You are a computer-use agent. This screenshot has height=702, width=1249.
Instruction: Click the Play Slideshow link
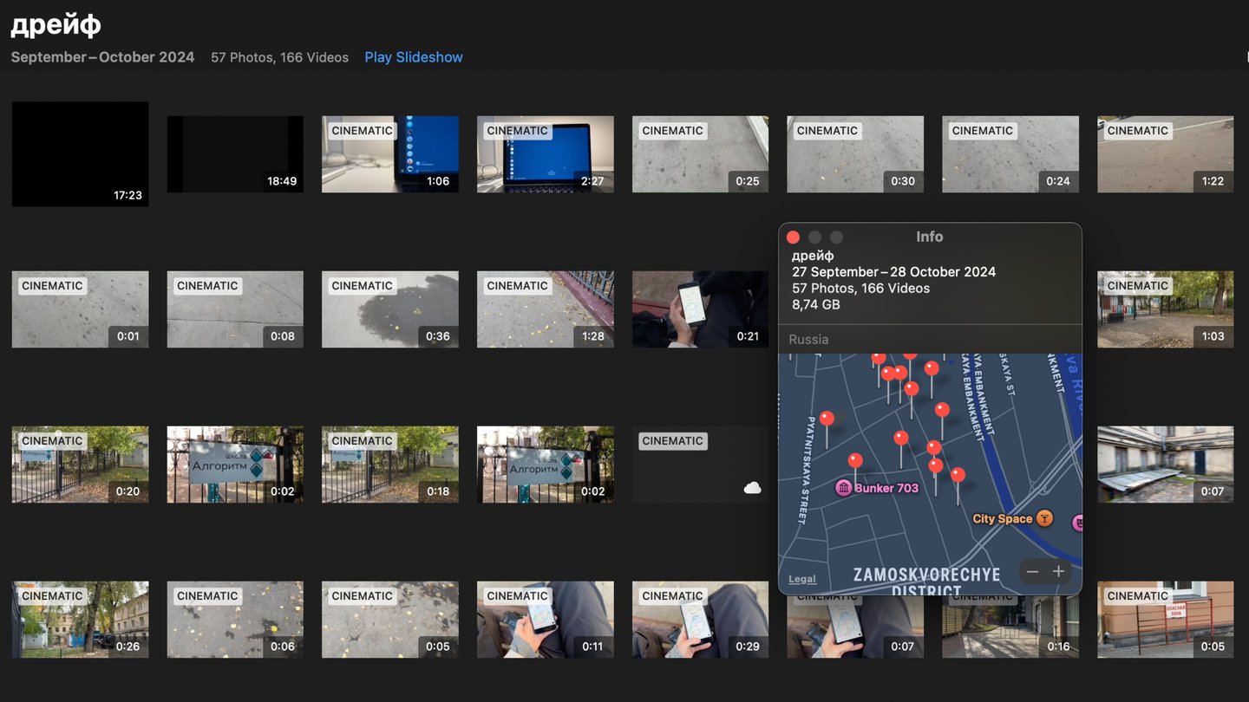click(x=413, y=57)
